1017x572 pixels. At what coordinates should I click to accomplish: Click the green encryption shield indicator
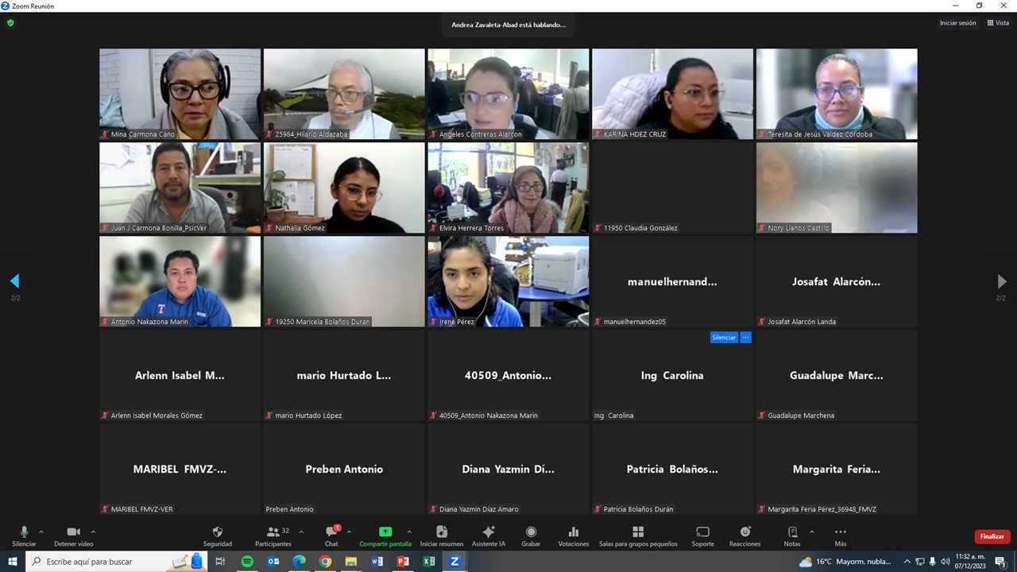point(10,23)
